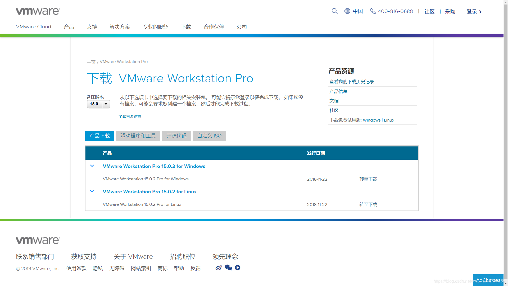Viewport: 508px width, 286px height.
Task: Open the 专业的服务 navigation menu
Action: pyautogui.click(x=155, y=27)
